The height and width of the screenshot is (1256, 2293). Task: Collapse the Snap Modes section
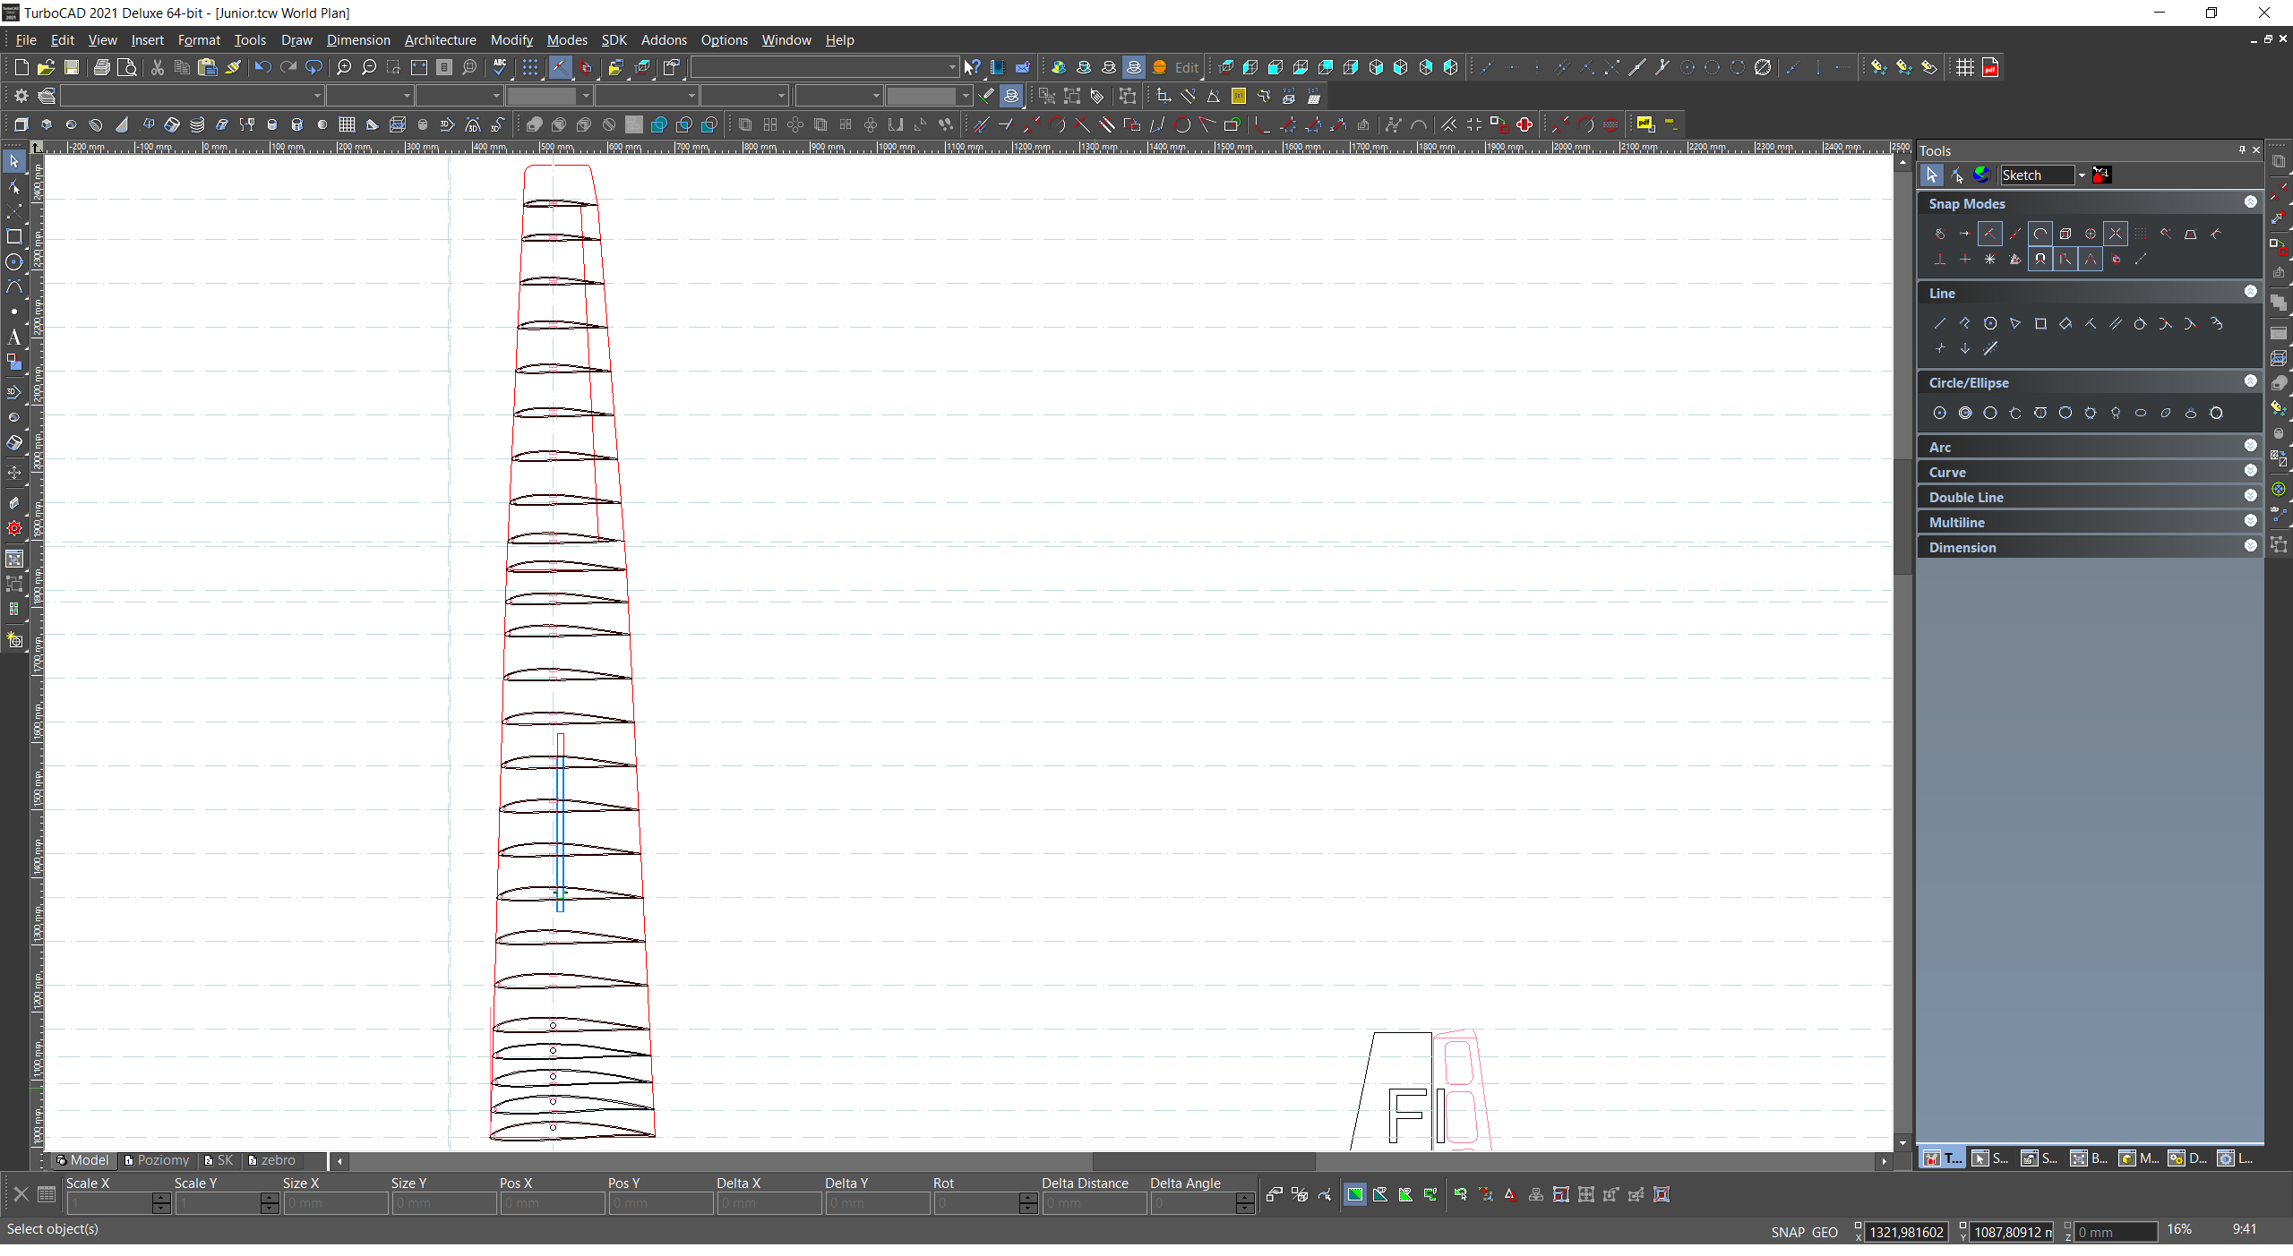[2250, 202]
